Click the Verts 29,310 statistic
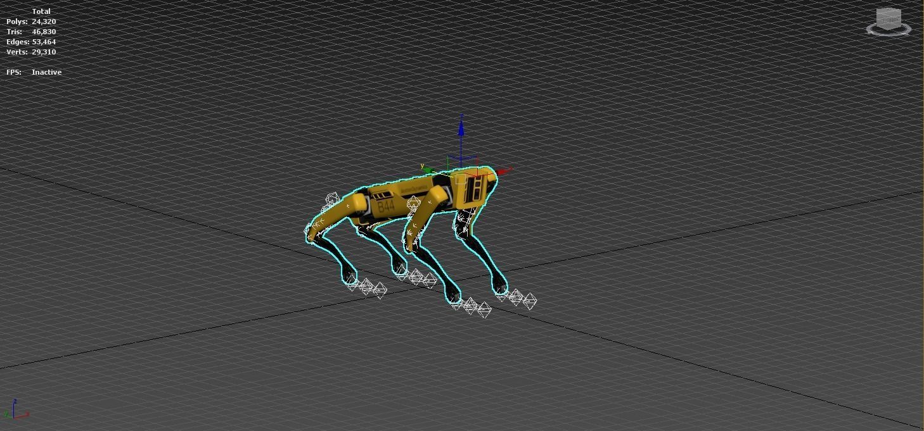Screen dimensions: 924x431 tap(31, 52)
